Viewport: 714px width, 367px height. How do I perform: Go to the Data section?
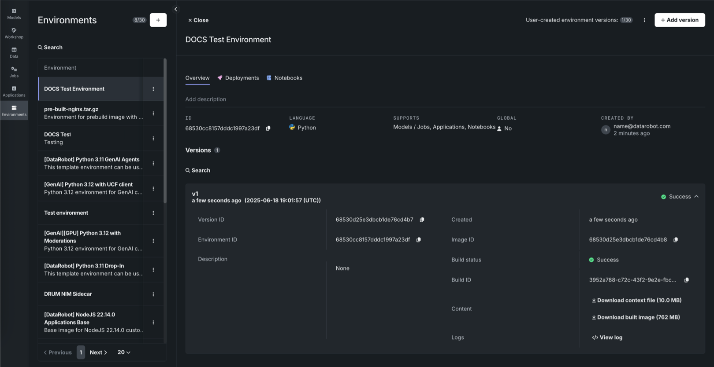14,52
